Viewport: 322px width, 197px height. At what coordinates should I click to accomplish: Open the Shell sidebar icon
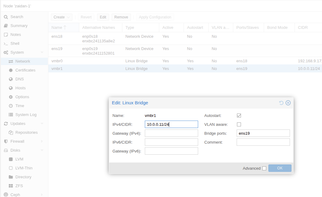(x=6, y=44)
